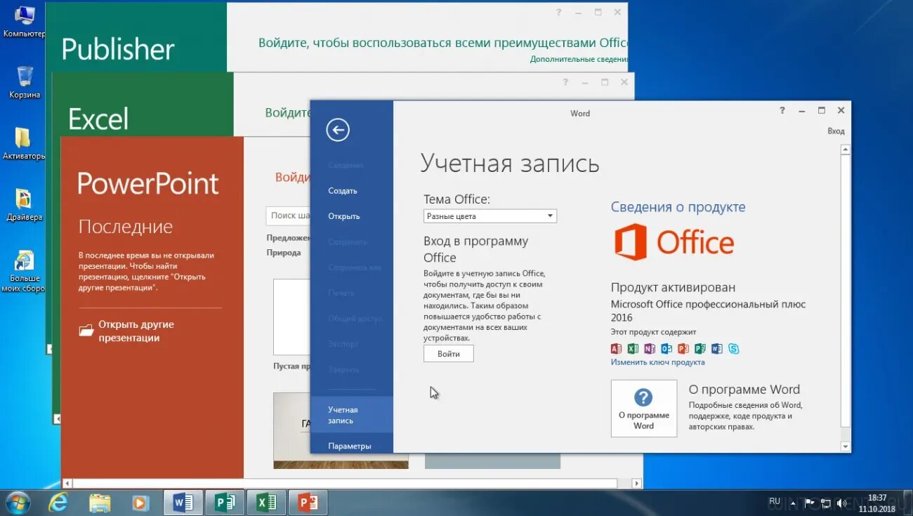The image size is (913, 516).
Task: Select the Больше моих сборок shortcut
Action: 23,271
